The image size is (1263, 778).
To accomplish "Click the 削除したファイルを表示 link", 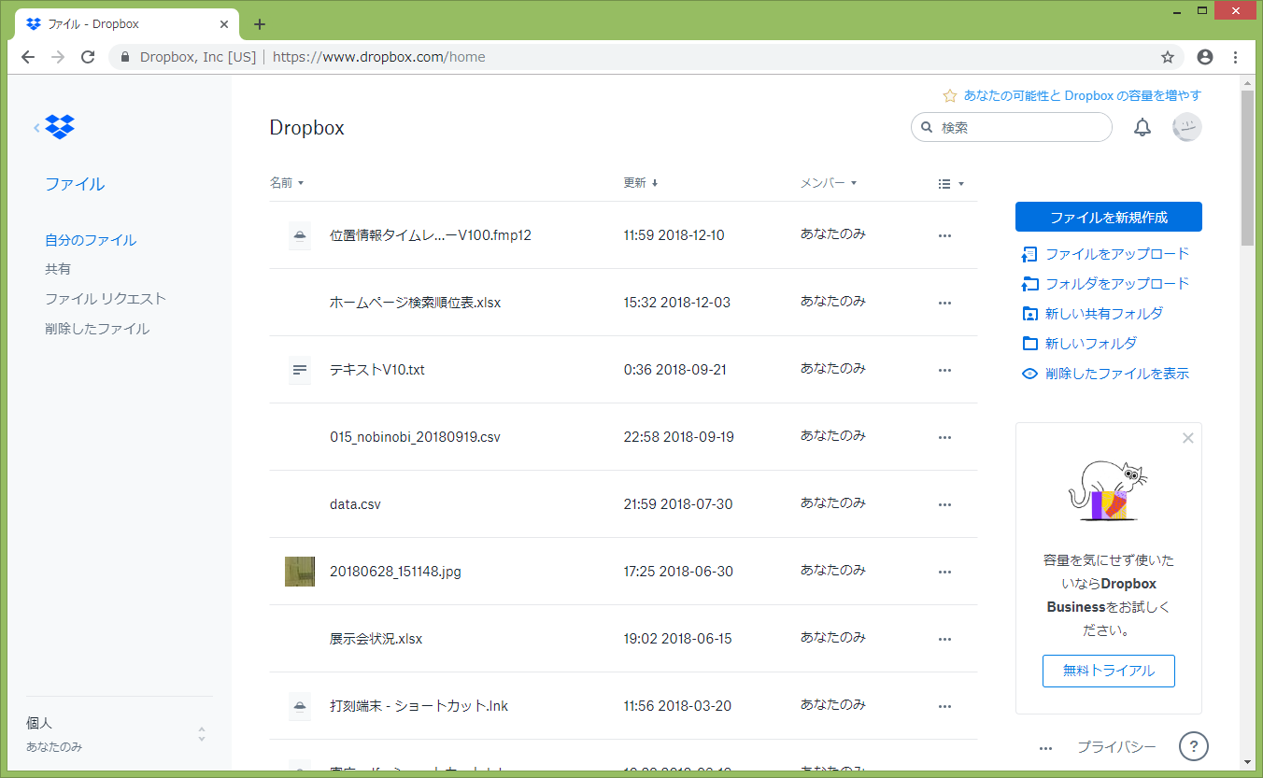I will [1117, 374].
